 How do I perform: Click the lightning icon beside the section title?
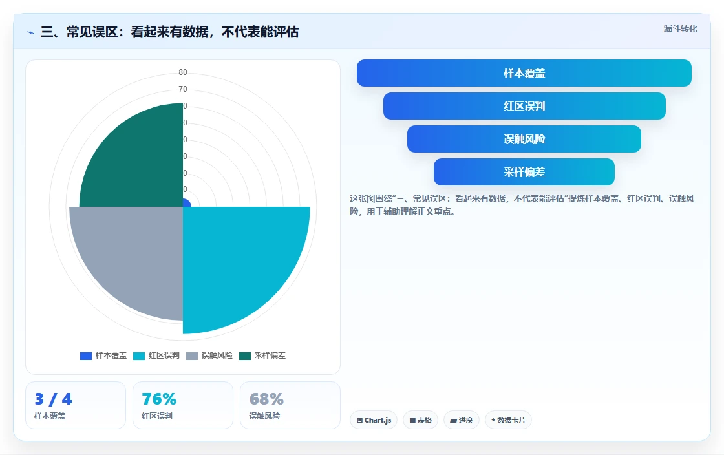coord(31,32)
